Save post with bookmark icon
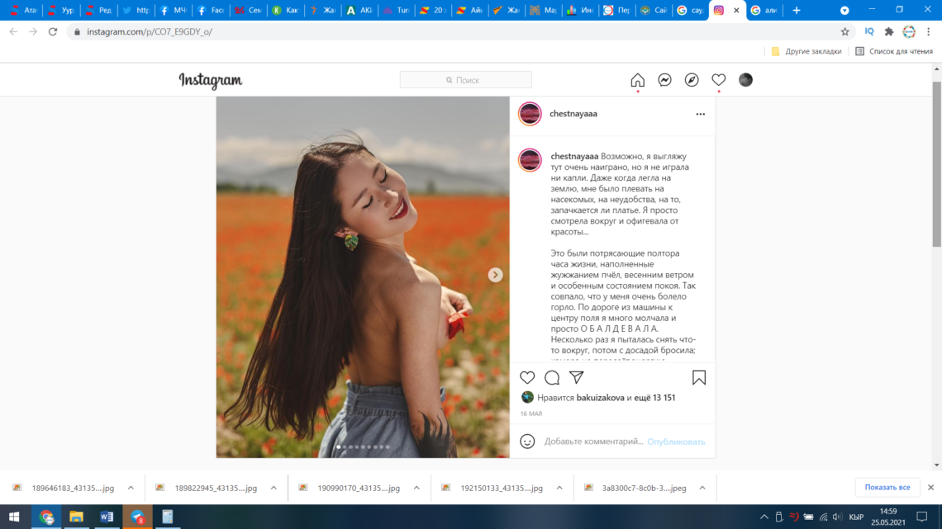Viewport: 942px width, 529px height. coord(699,377)
